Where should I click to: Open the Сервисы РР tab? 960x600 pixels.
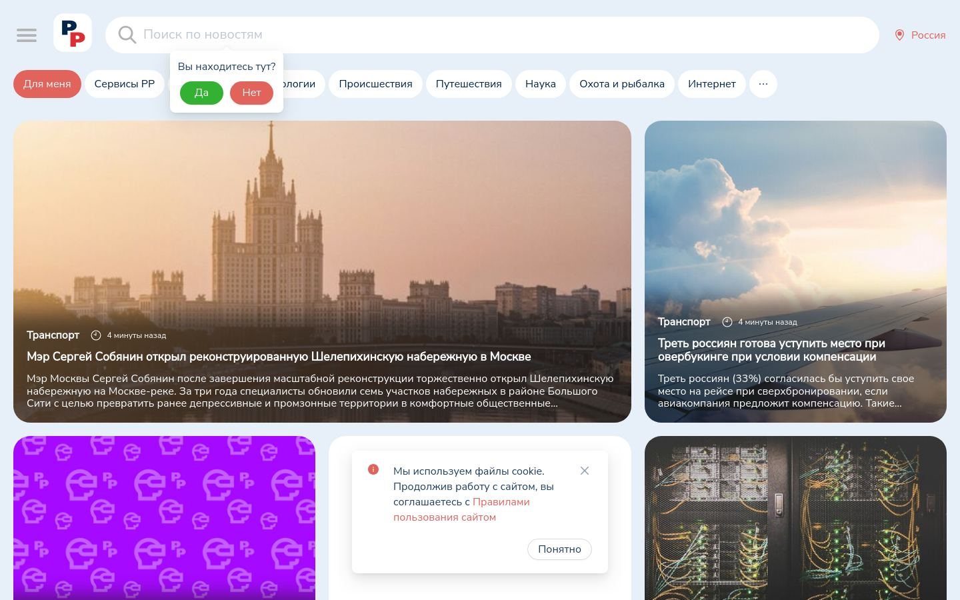pyautogui.click(x=125, y=84)
